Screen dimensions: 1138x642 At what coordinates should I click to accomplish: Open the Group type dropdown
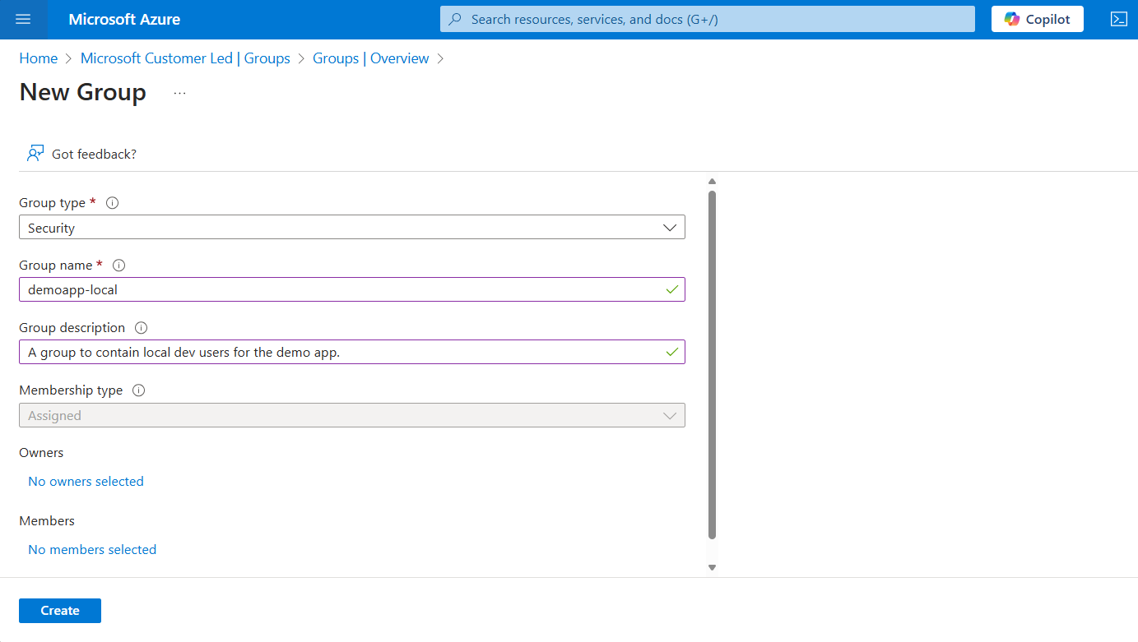pyautogui.click(x=352, y=227)
